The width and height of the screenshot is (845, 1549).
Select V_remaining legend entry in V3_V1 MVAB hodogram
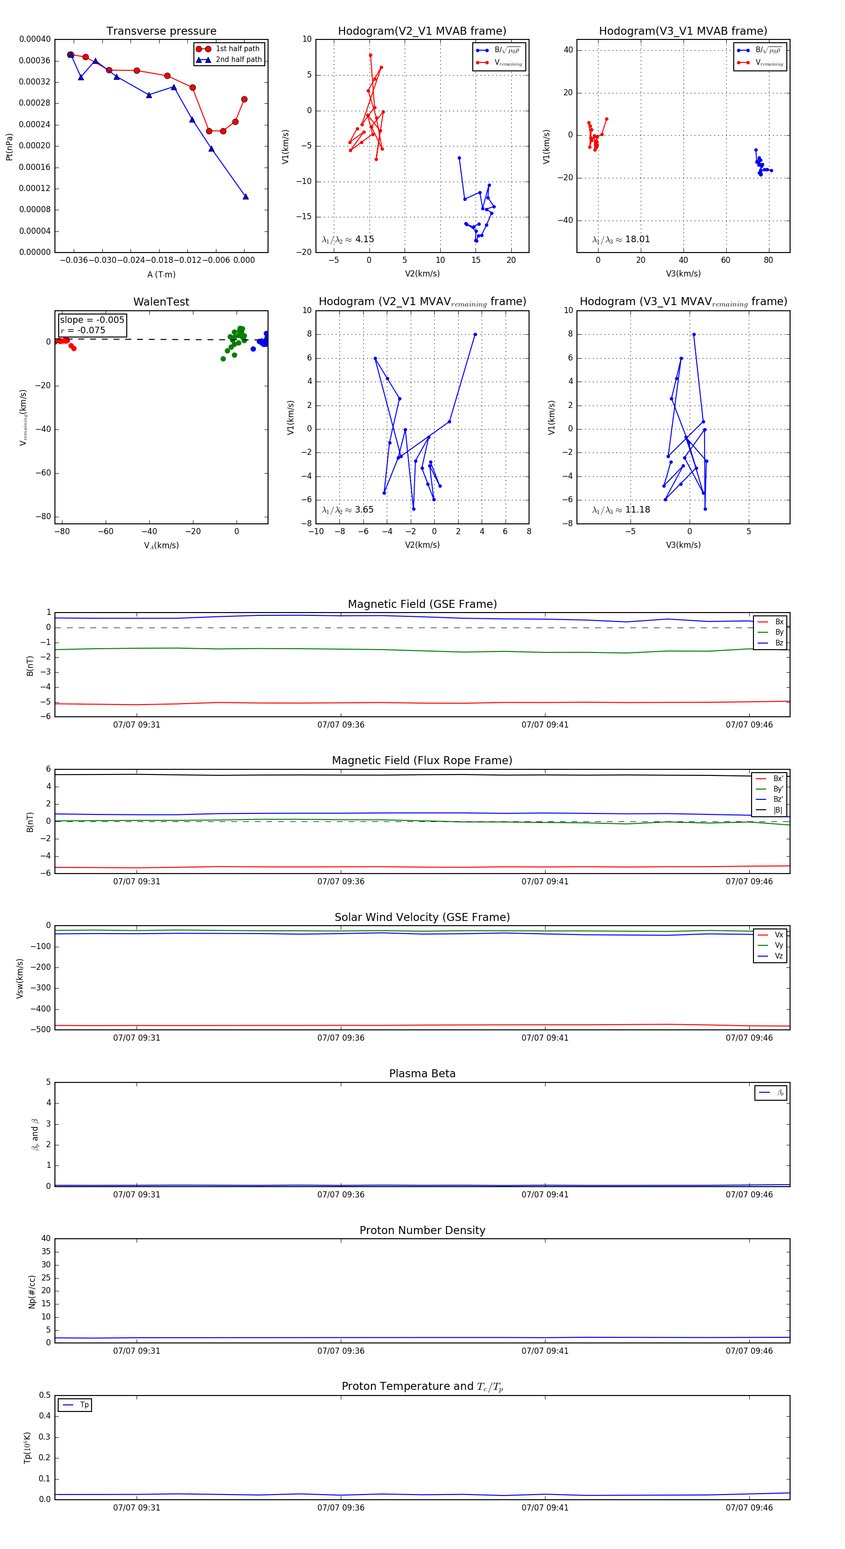click(760, 62)
